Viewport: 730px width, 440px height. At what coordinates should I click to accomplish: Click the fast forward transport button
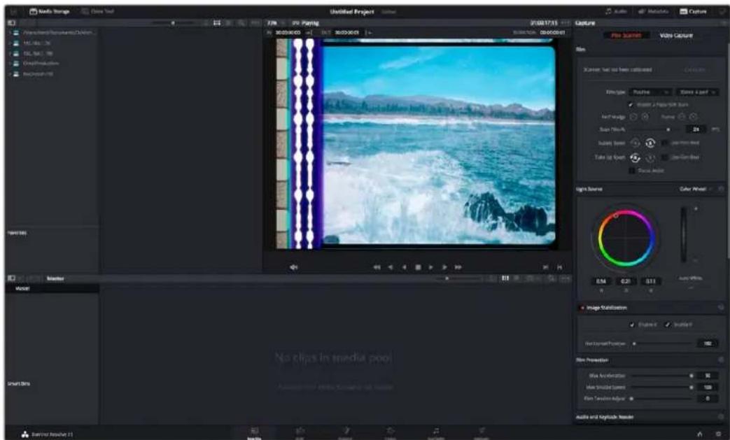coord(458,267)
